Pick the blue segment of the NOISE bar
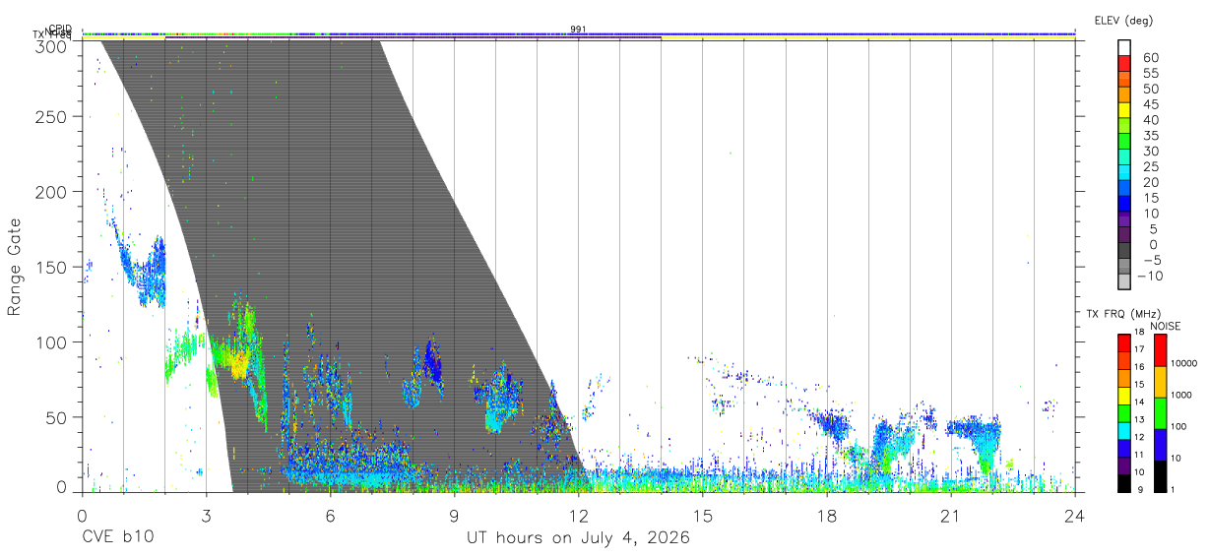This screenshot has width=1209, height=558. point(1161,445)
